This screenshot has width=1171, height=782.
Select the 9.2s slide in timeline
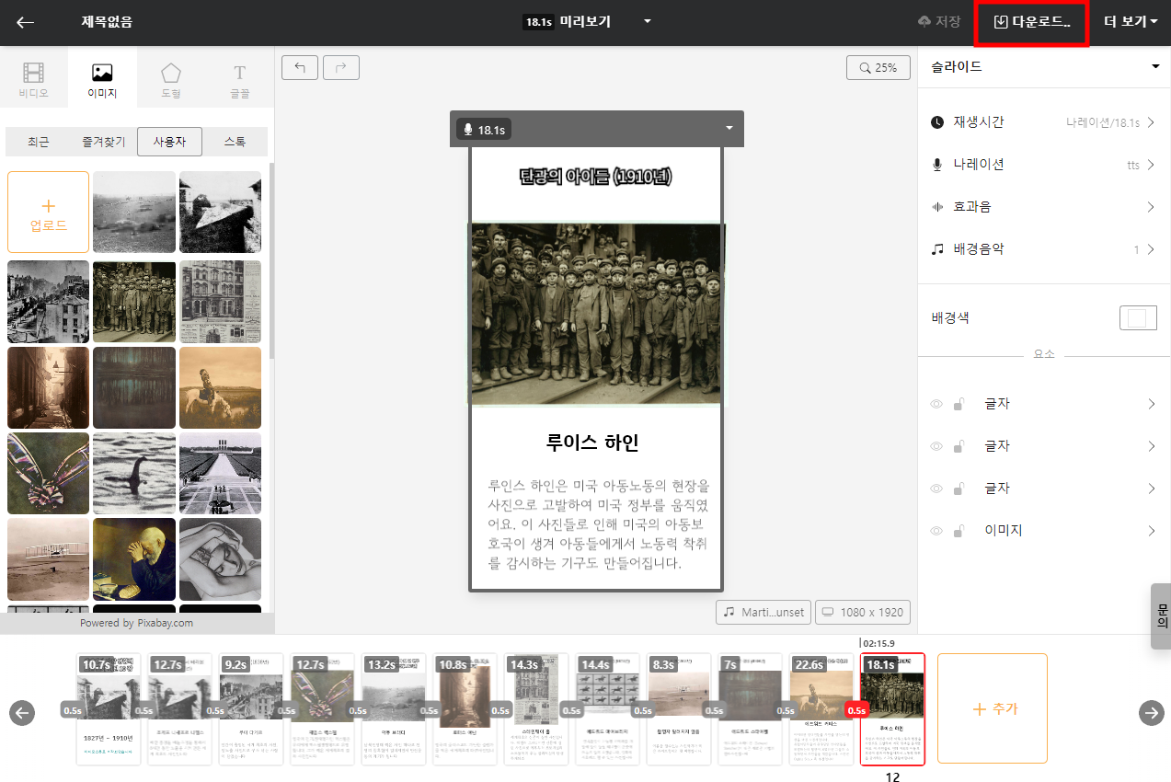pyautogui.click(x=251, y=708)
